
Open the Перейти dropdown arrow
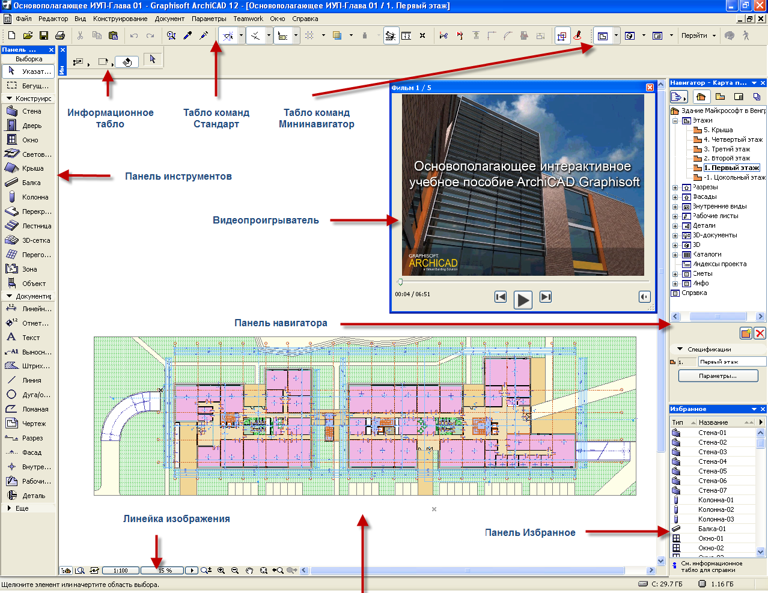(715, 35)
